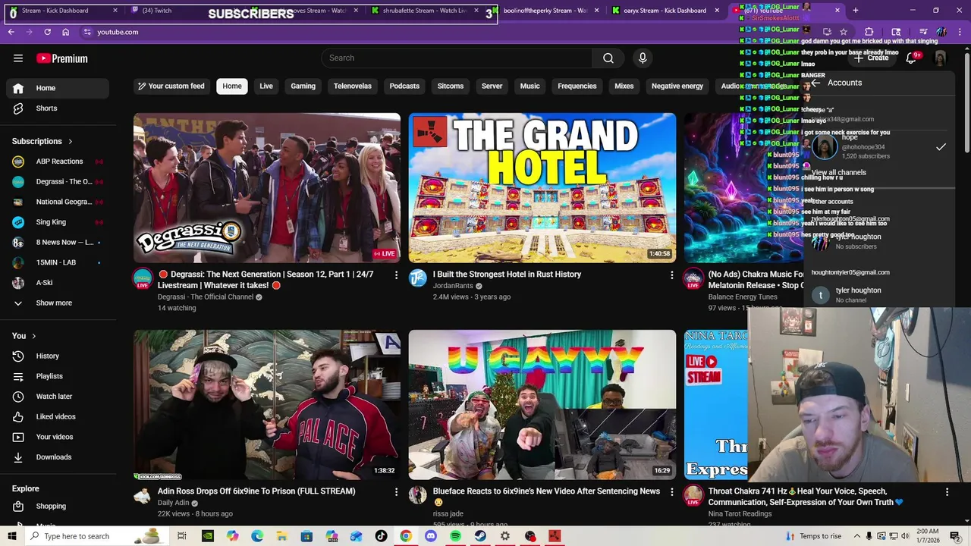Viewport: 971px width, 546px height.
Task: Open Steam from the taskbar
Action: coord(480,536)
